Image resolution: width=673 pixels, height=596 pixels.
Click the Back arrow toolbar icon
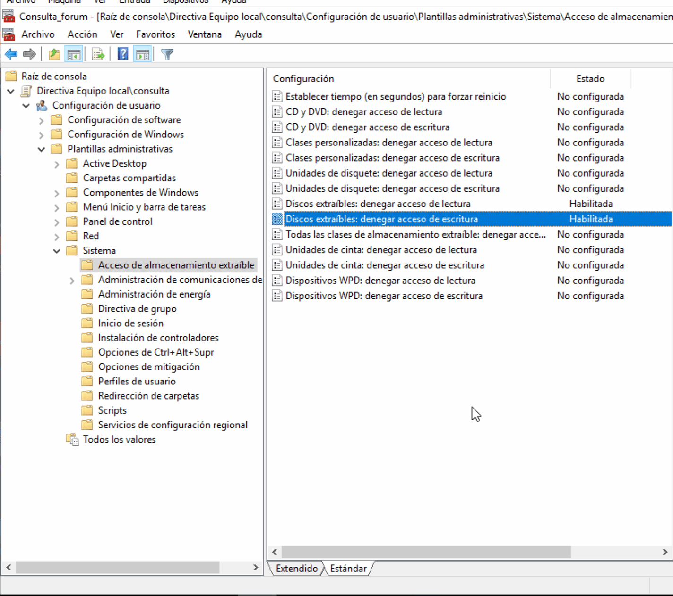click(11, 55)
